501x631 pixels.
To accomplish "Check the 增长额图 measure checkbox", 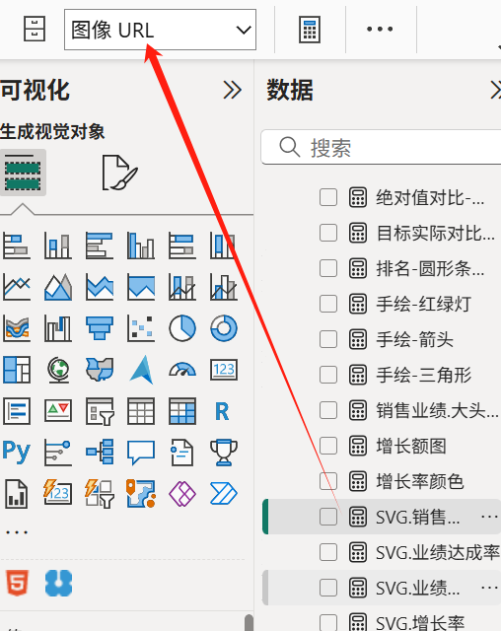I will click(x=328, y=446).
